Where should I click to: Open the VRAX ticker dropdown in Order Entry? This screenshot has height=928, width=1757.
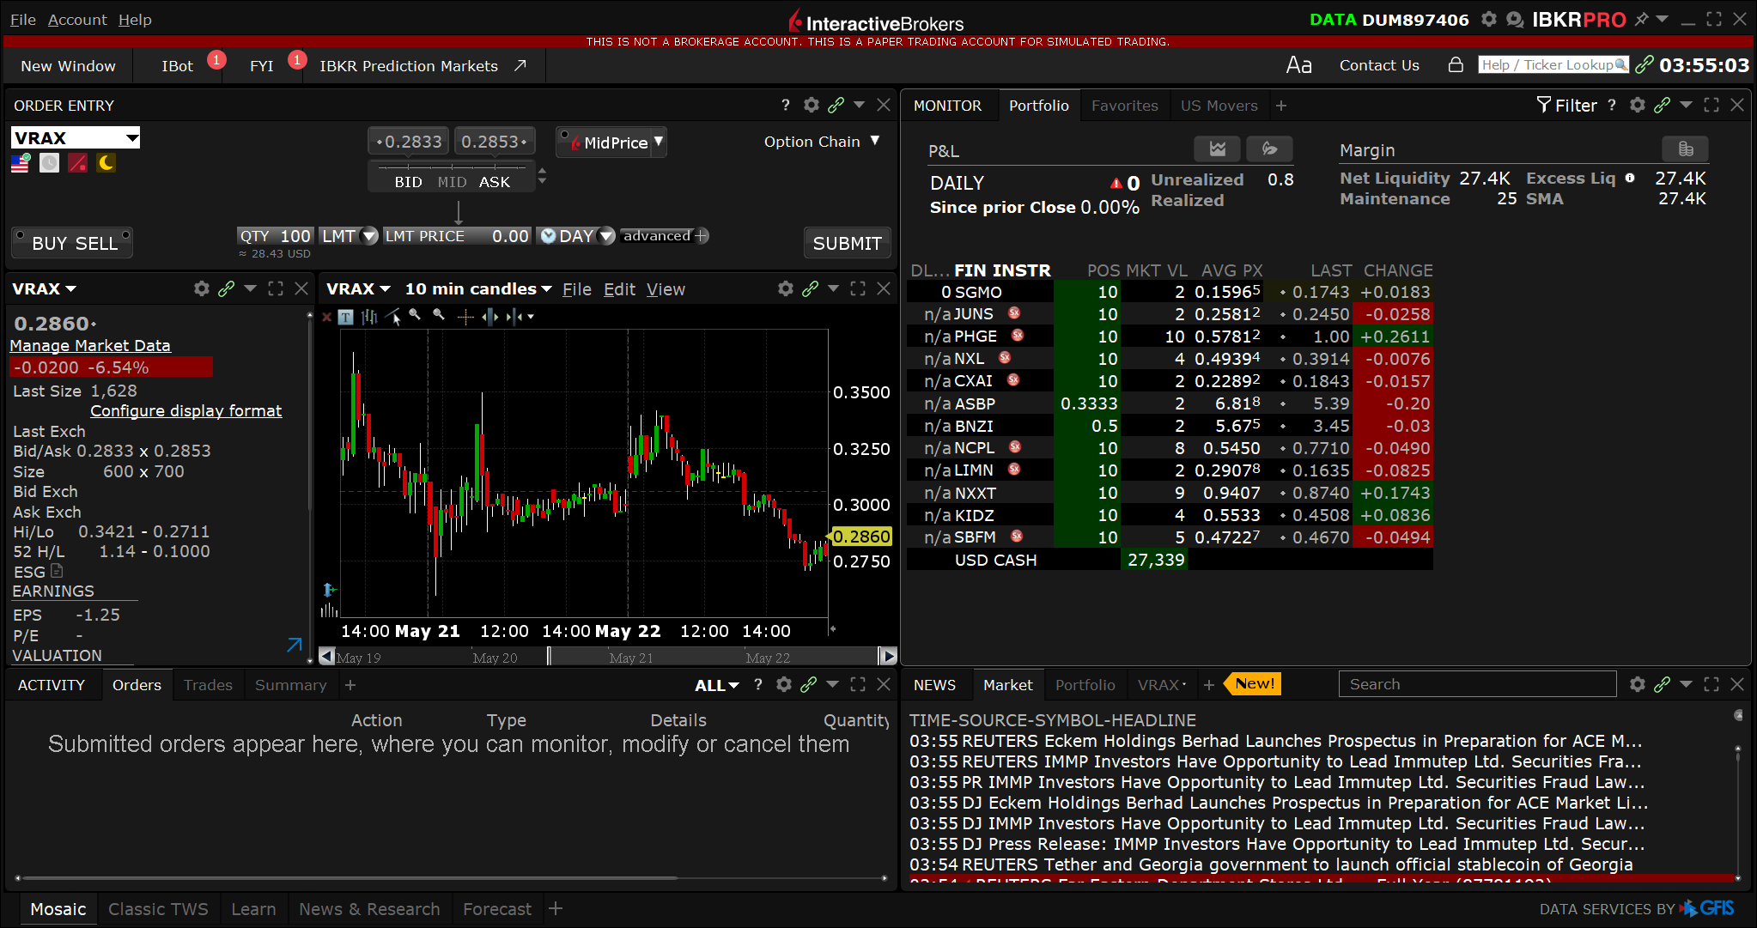[x=132, y=137]
